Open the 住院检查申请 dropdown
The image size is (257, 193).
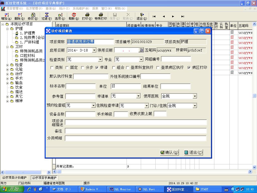click(x=147, y=106)
